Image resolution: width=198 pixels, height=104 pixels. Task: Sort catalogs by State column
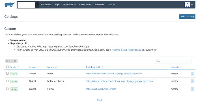(x=15, y=67)
